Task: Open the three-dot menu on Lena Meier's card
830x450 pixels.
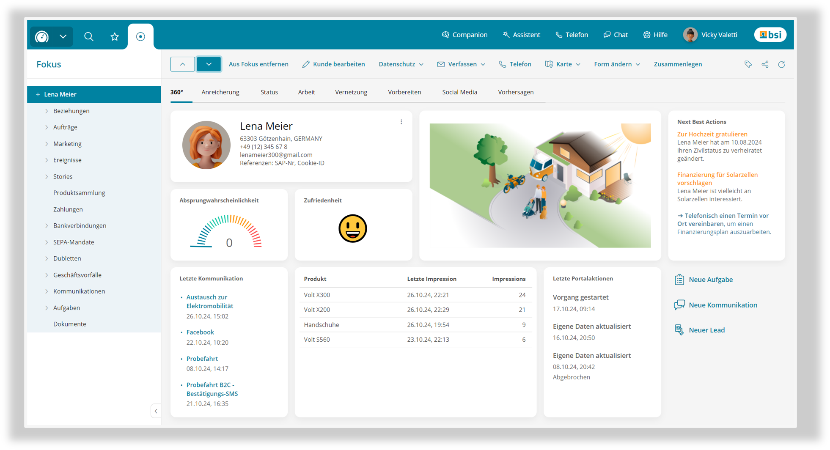Action: (x=401, y=122)
